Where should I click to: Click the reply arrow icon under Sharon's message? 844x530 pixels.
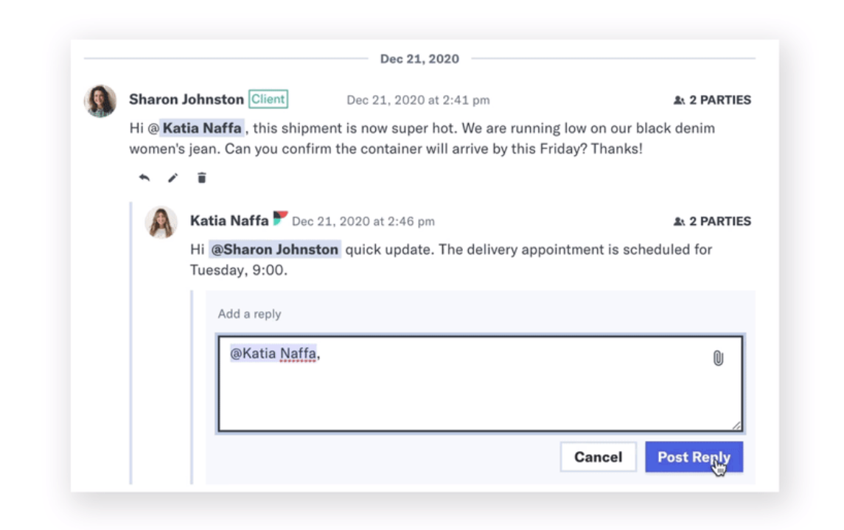(x=144, y=178)
